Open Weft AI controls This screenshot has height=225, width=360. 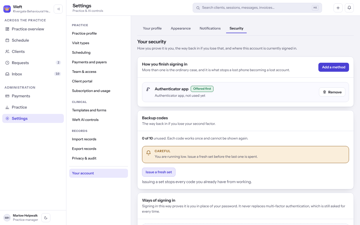pos(98,120)
